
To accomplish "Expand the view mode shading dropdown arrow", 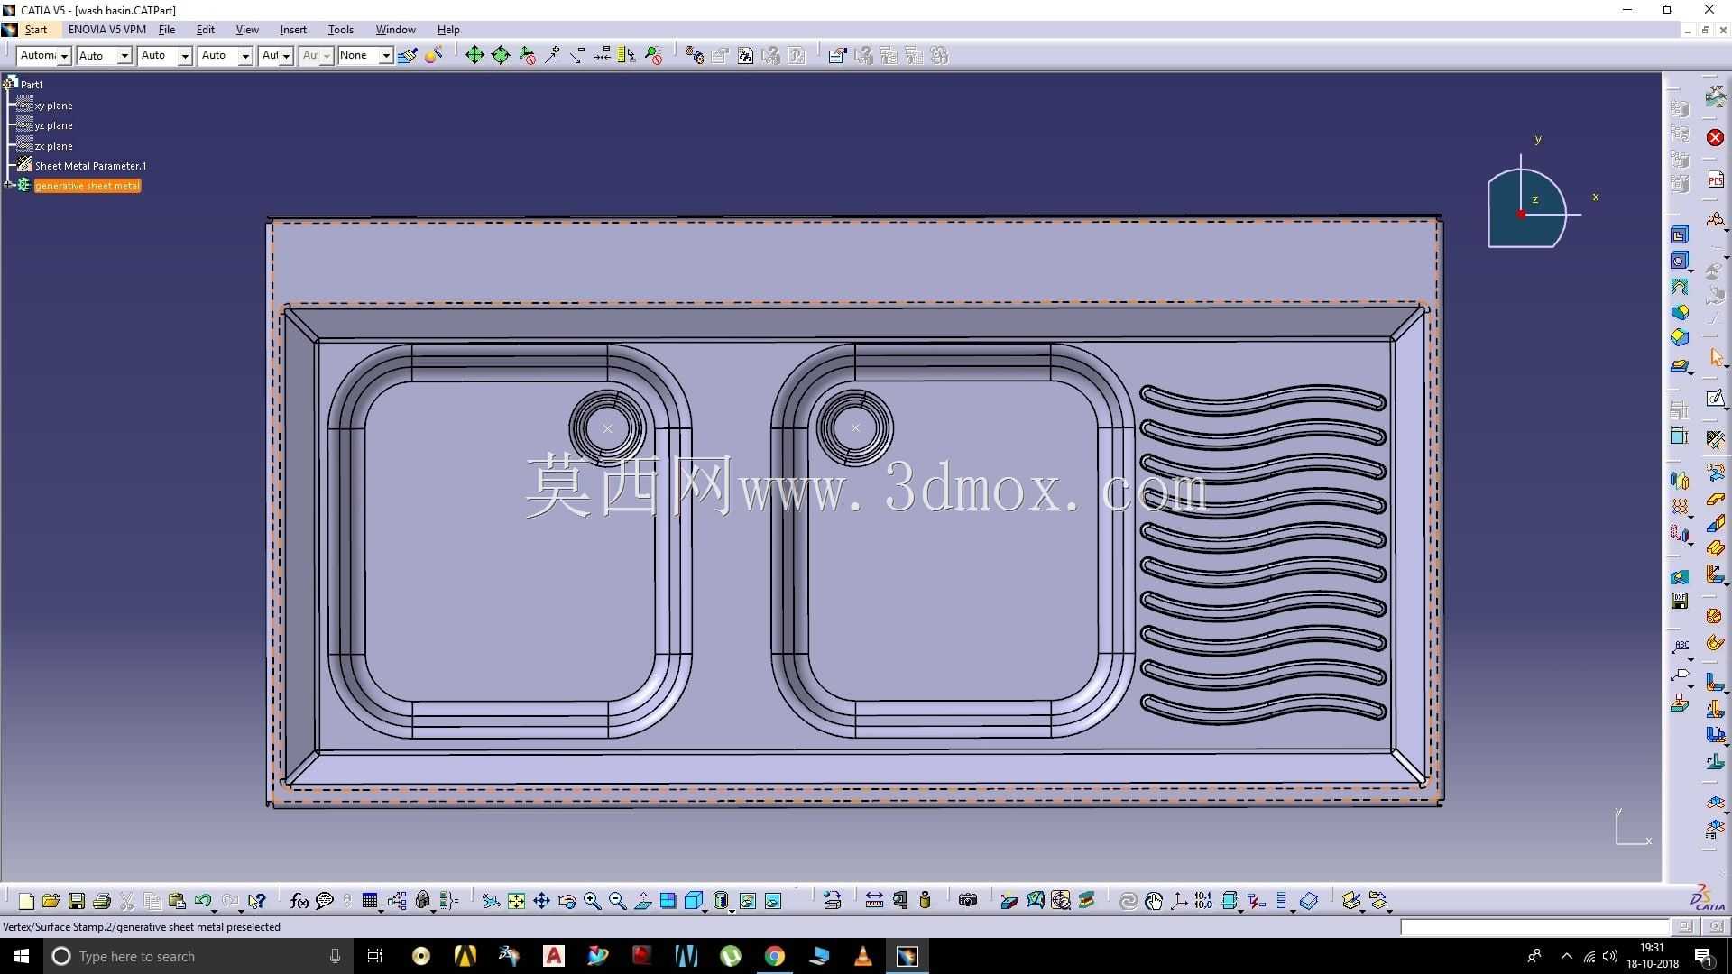I will point(732,910).
